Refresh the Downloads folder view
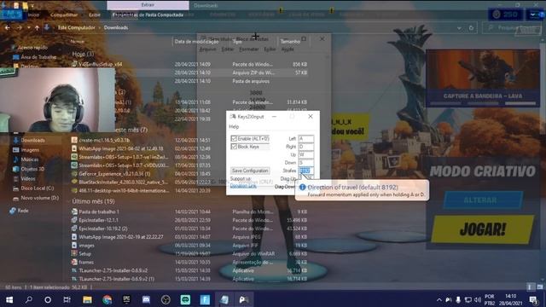This screenshot has width=546, height=307. coord(471,28)
